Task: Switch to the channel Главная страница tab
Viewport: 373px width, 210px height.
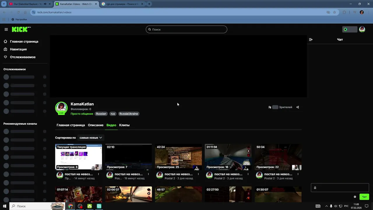Action: coord(71,125)
